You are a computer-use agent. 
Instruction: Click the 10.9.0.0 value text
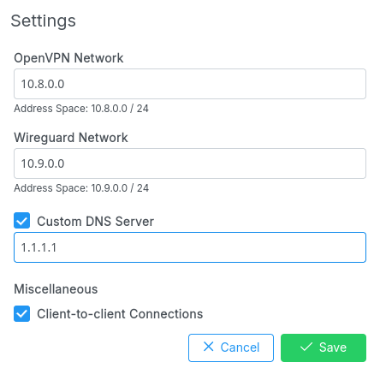43,163
